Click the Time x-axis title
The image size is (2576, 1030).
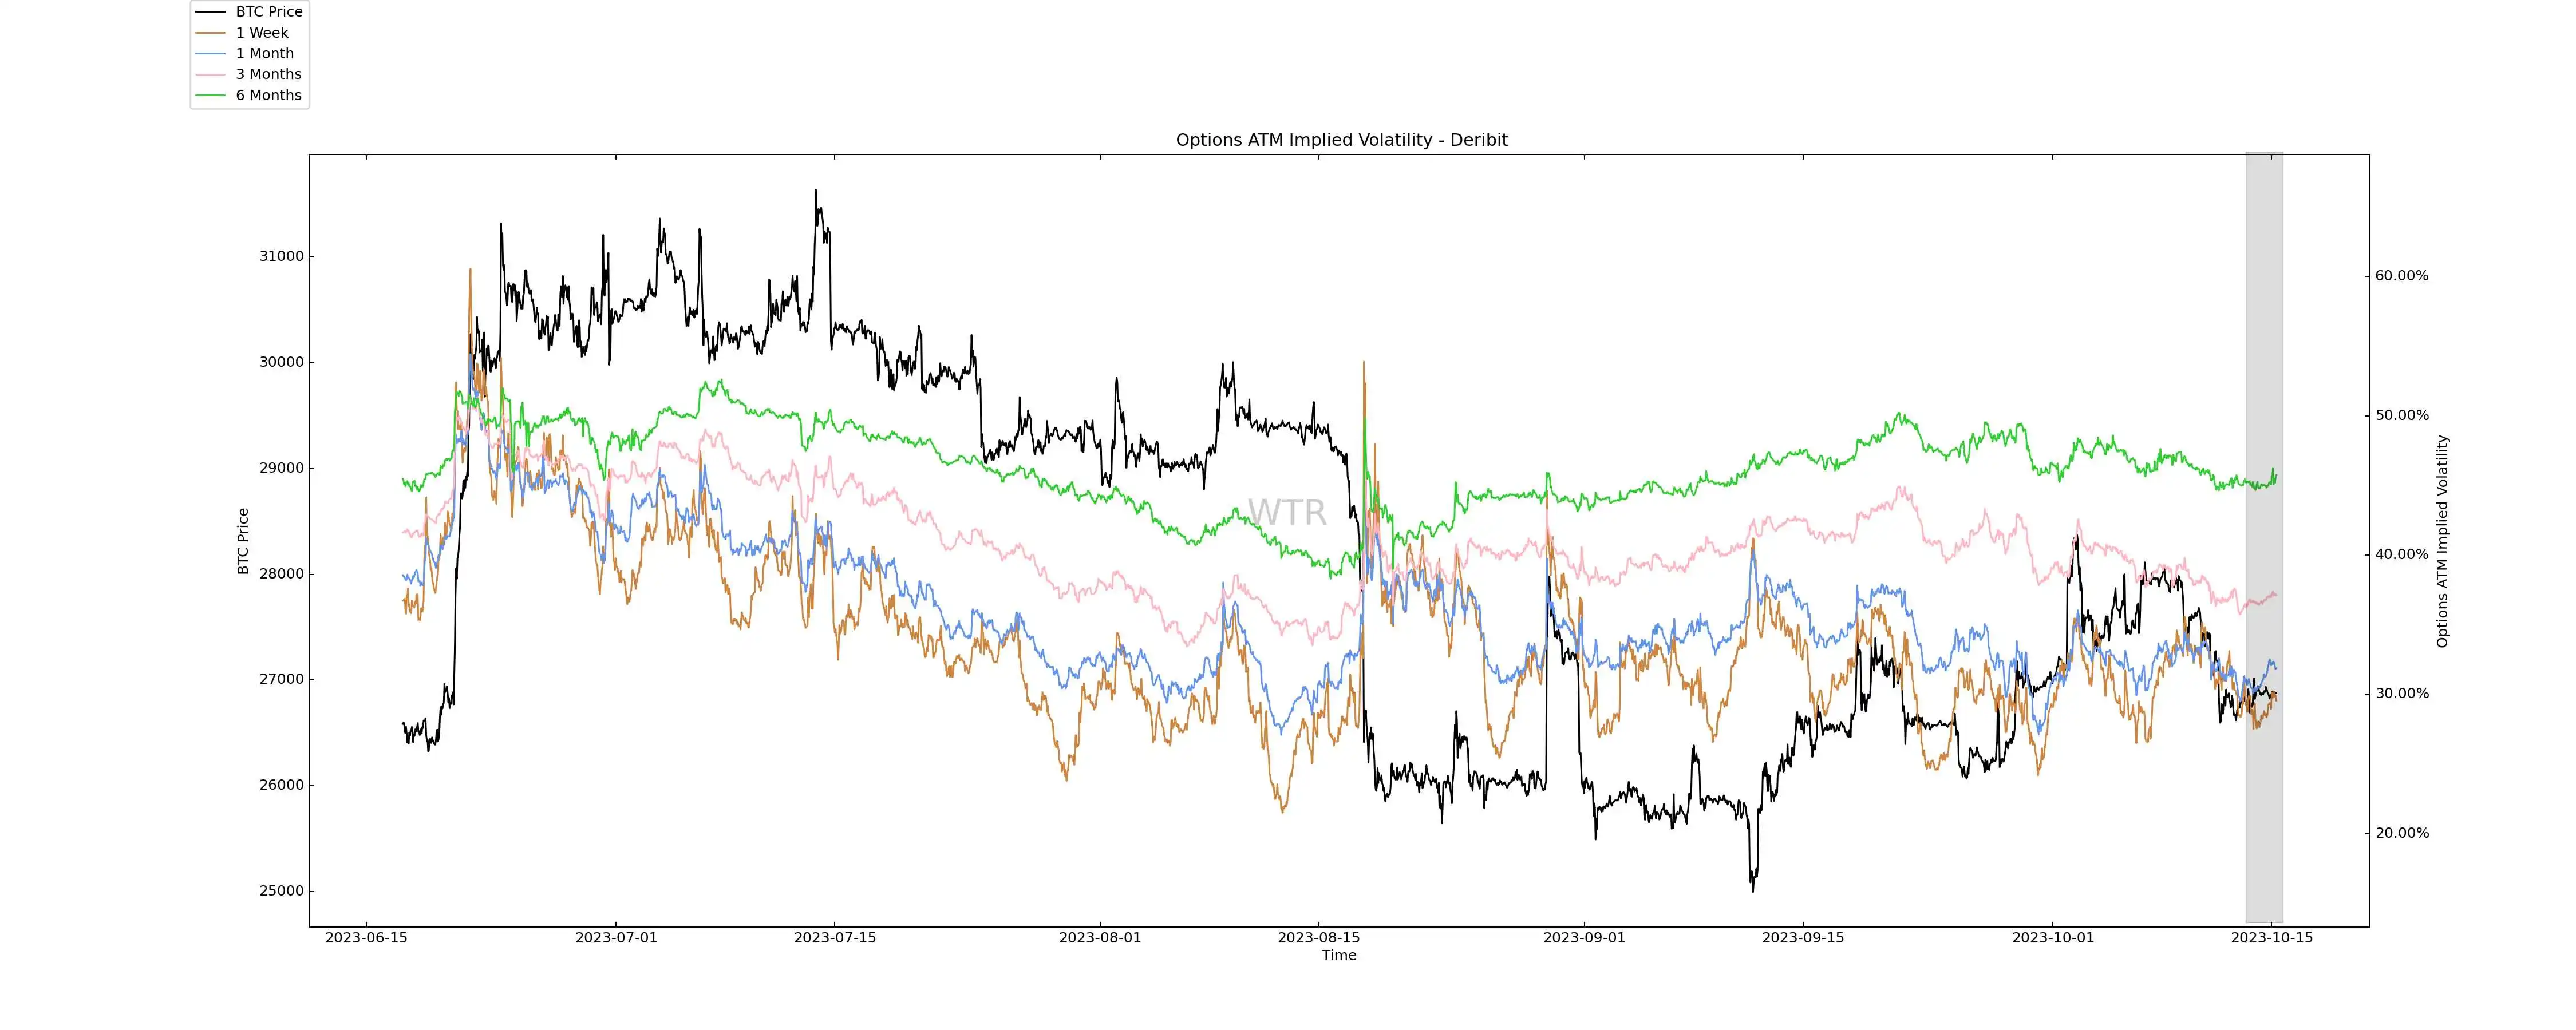[x=1338, y=956]
